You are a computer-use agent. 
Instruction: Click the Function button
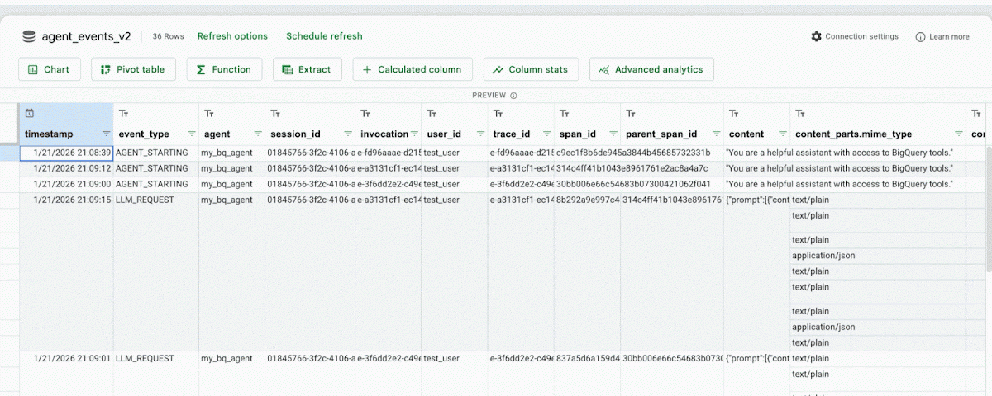coord(224,69)
